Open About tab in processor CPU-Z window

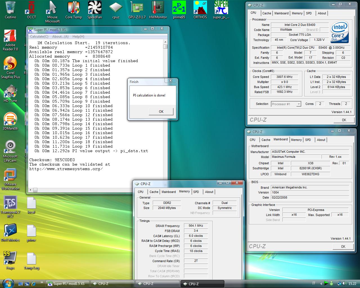(x=322, y=13)
